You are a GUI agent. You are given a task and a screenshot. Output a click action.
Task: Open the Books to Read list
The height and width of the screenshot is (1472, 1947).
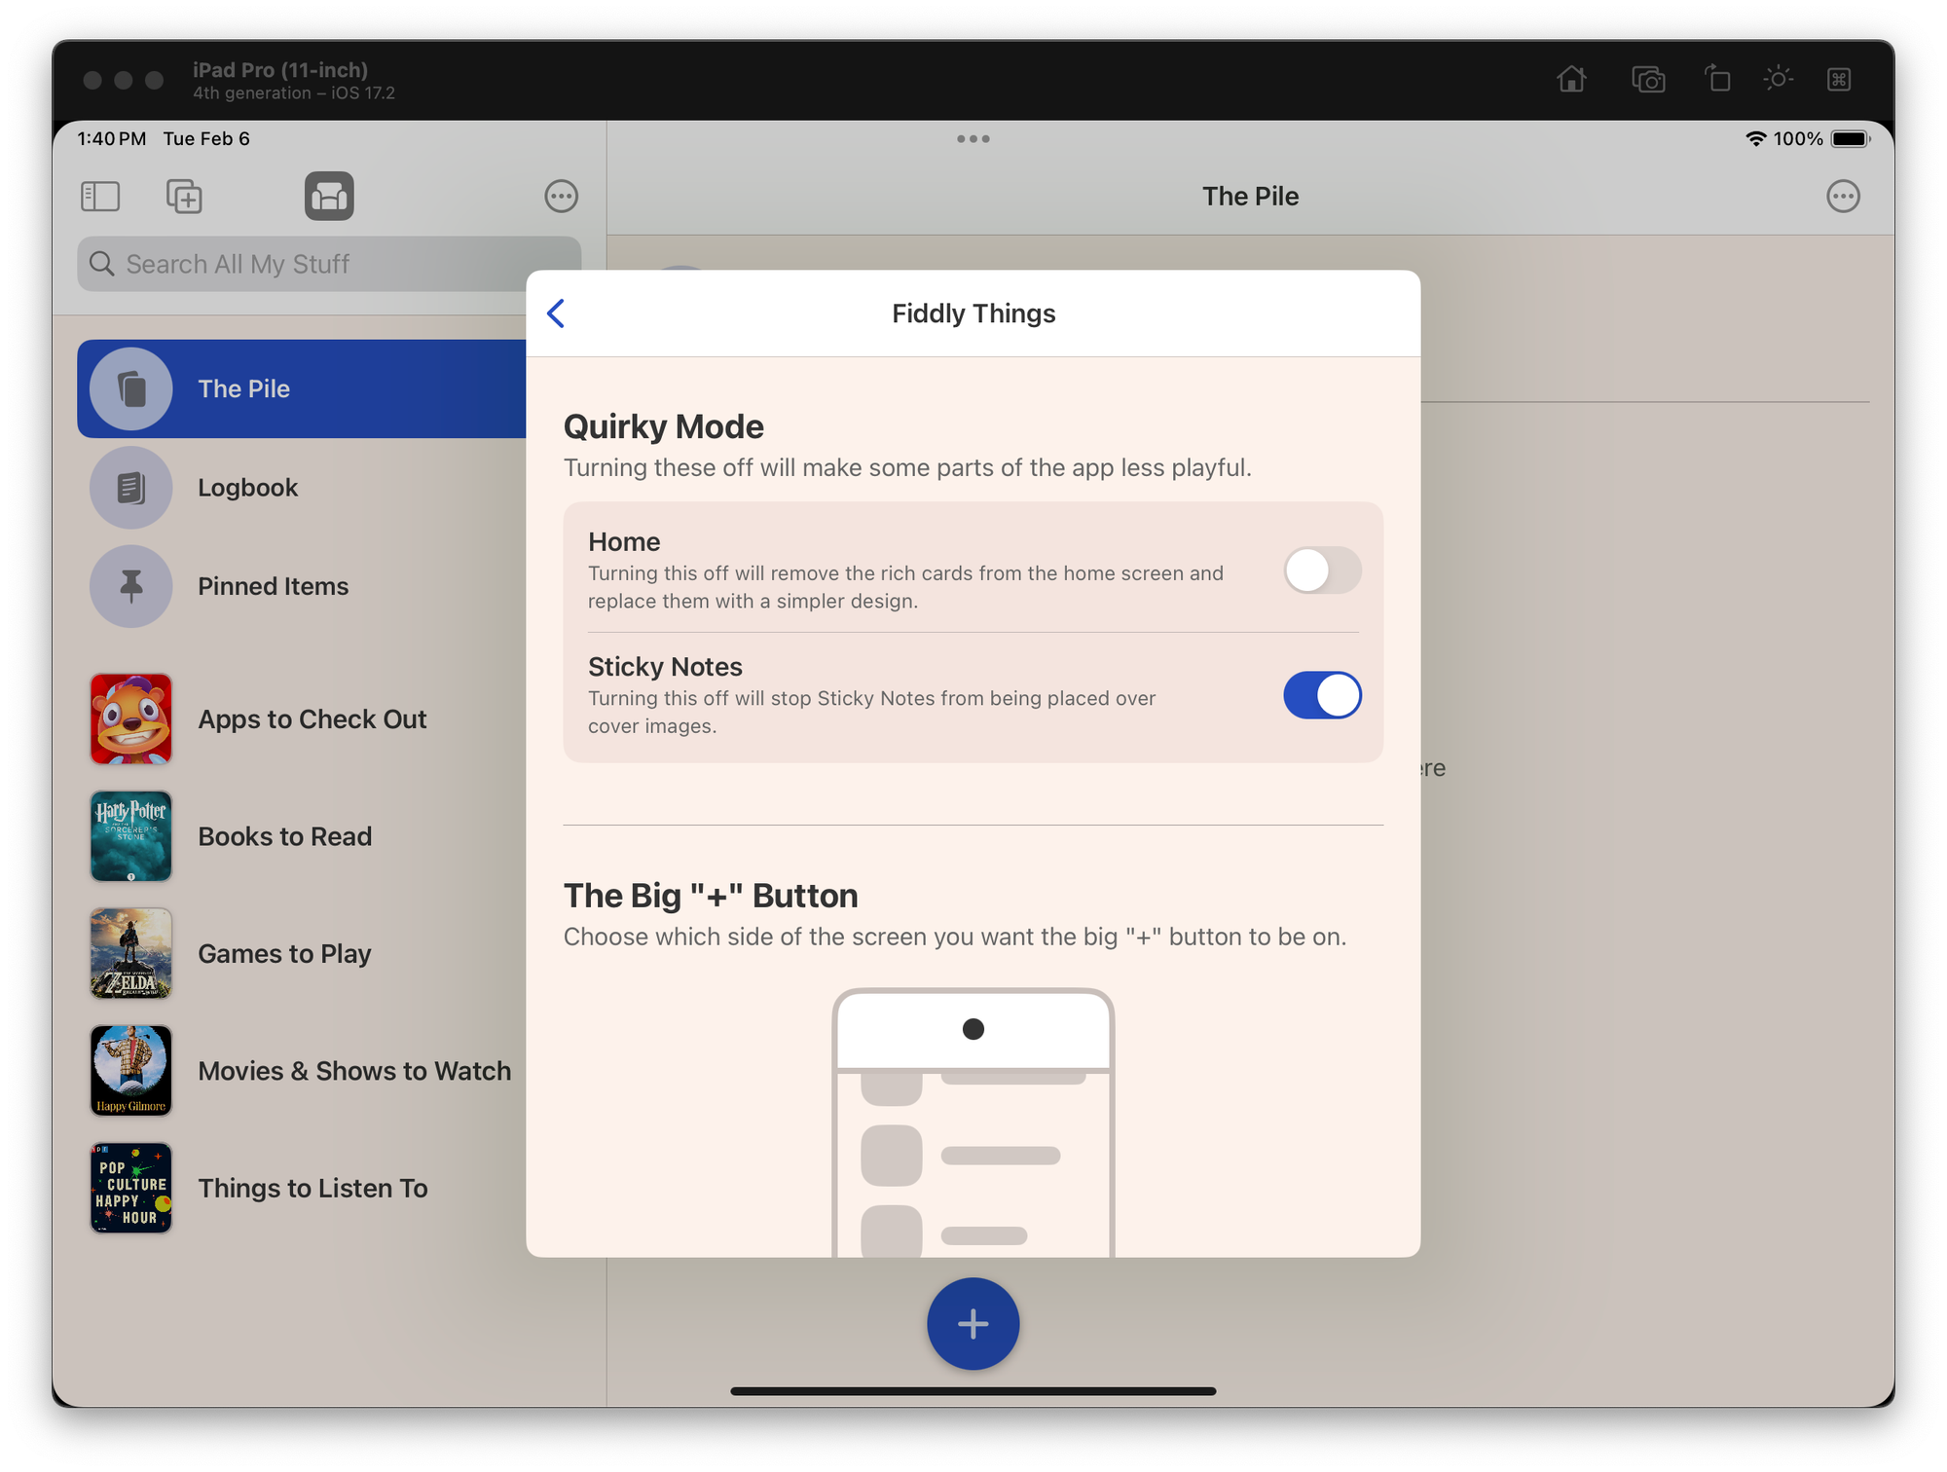[284, 836]
